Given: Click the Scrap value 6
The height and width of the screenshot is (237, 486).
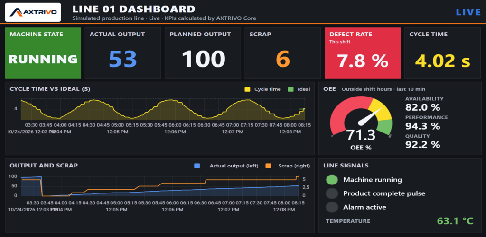Looking at the screenshot, I should tap(283, 59).
